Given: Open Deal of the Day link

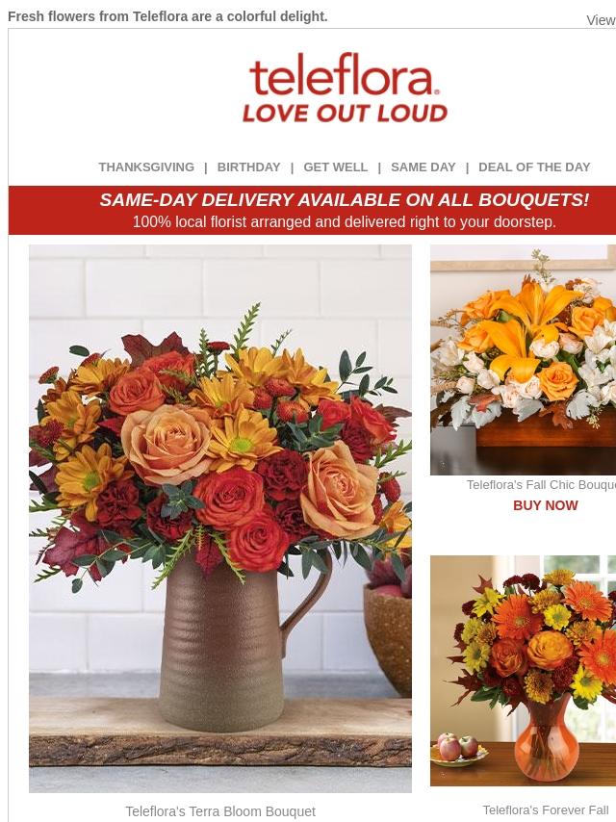Looking at the screenshot, I should coord(534,167).
